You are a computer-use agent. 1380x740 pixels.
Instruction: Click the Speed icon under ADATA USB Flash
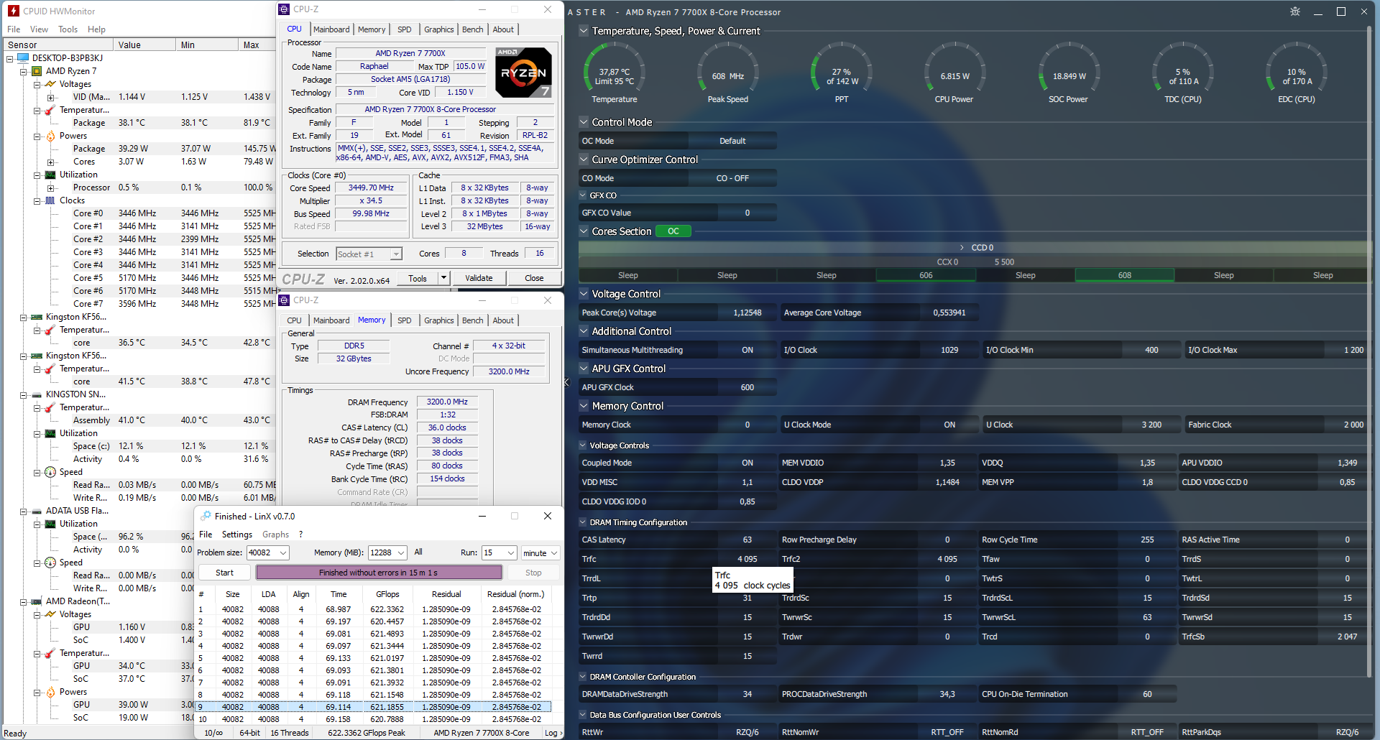(x=50, y=563)
